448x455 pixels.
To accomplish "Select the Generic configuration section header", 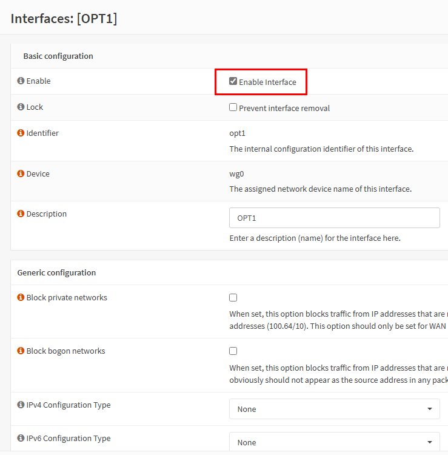I will click(x=56, y=273).
